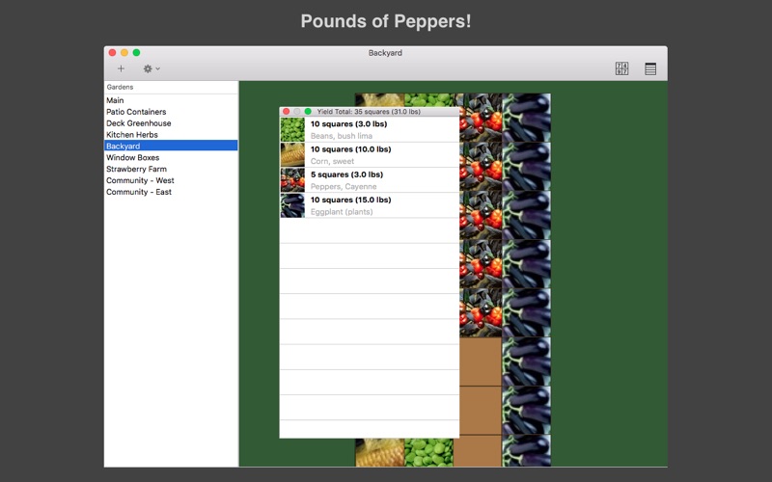The width and height of the screenshot is (772, 482).
Task: Select the "10 squares (15.0 lbs)" row text
Action: (350, 200)
